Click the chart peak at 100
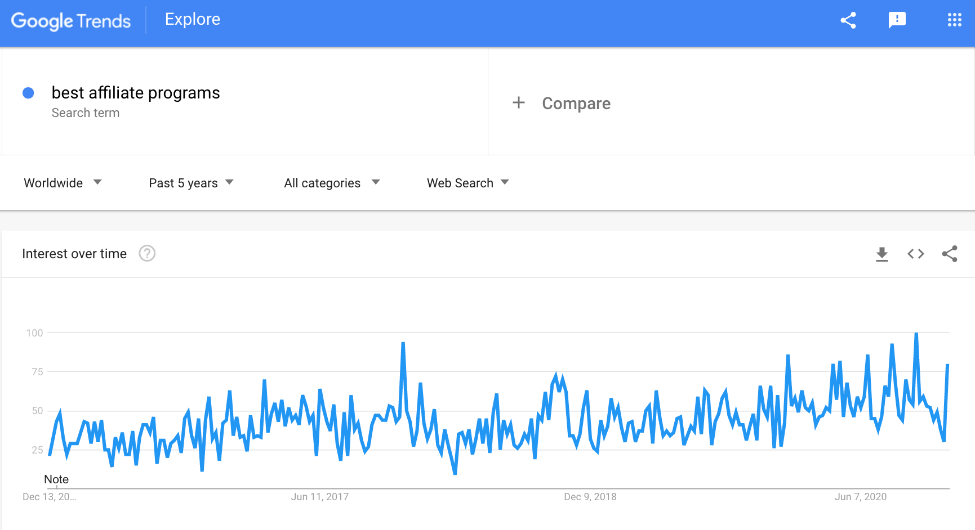 (916, 334)
